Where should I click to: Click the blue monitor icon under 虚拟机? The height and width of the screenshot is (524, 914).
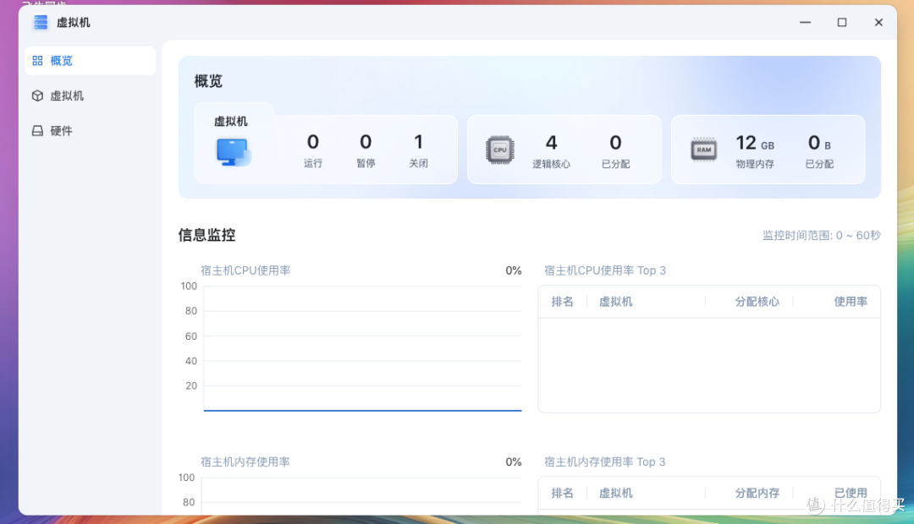(x=234, y=152)
